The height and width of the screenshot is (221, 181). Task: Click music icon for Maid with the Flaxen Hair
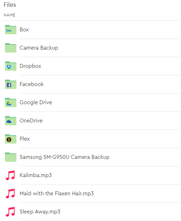point(10,194)
